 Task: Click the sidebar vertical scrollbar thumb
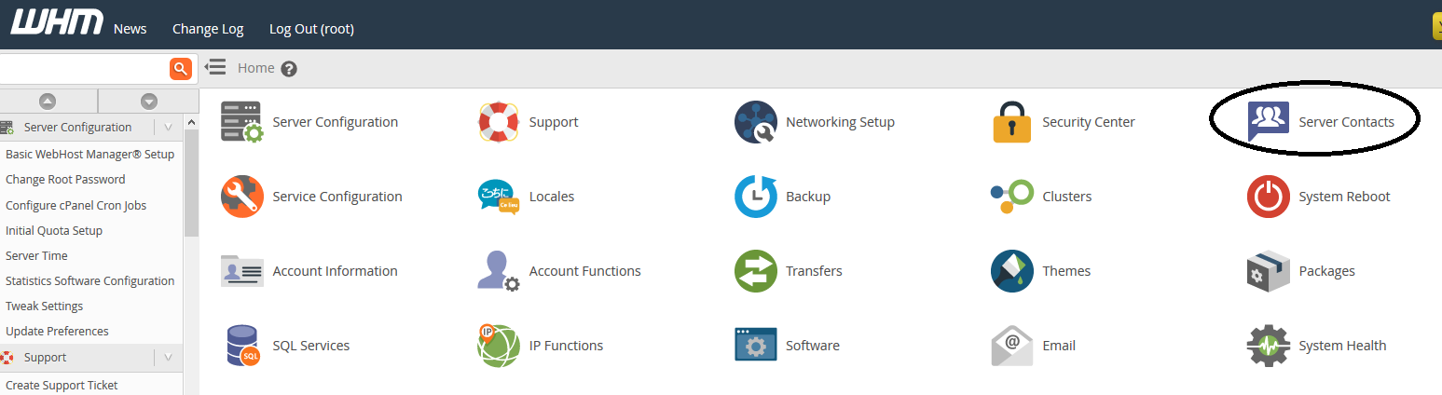[191, 183]
